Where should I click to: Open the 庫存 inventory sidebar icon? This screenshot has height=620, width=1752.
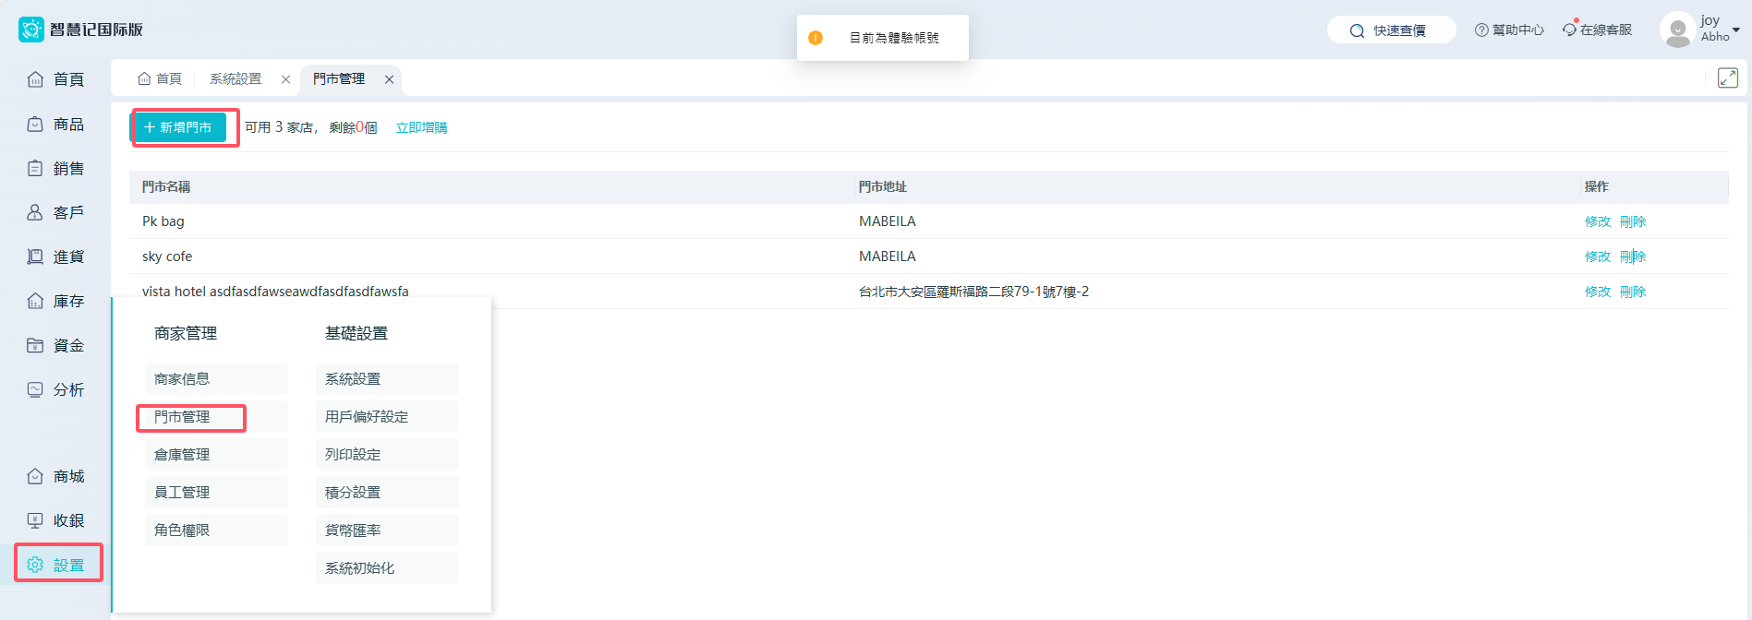click(x=35, y=301)
